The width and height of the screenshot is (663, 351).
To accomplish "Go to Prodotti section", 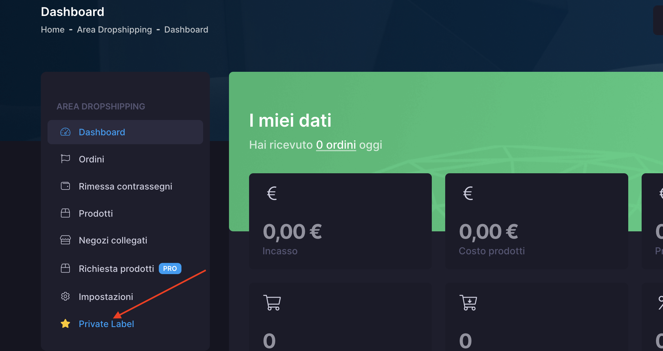I will tap(96, 213).
